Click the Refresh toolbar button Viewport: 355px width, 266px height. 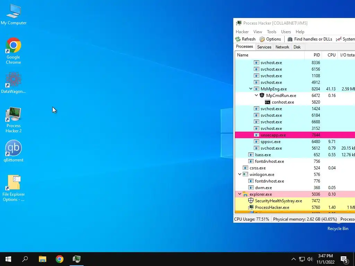245,39
